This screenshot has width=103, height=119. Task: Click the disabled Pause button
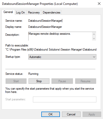[x=62, y=81]
